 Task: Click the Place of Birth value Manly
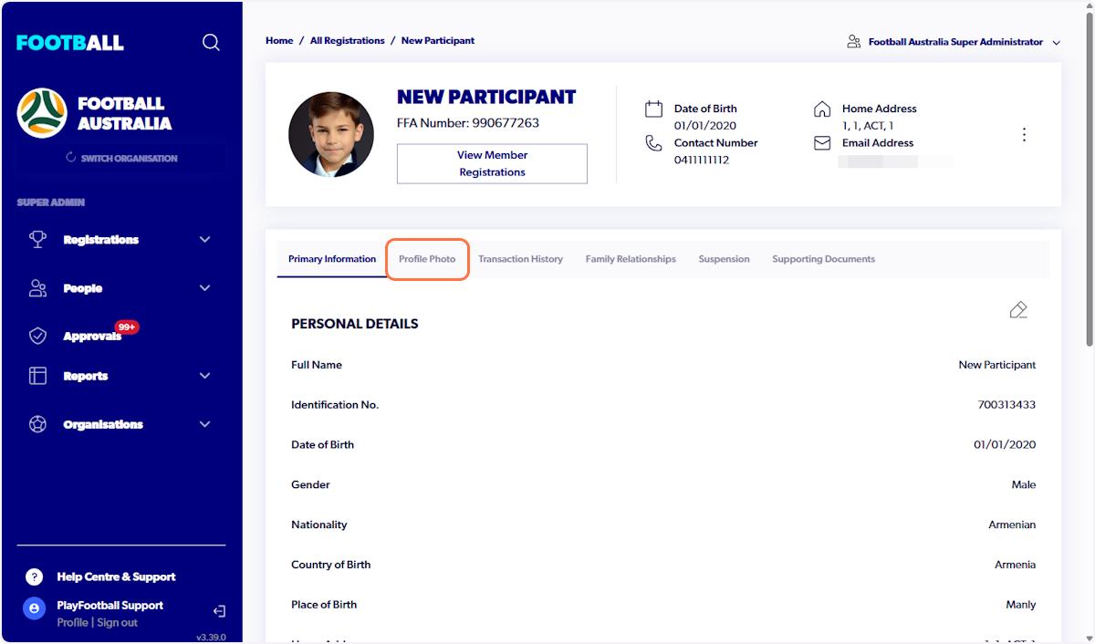1021,605
